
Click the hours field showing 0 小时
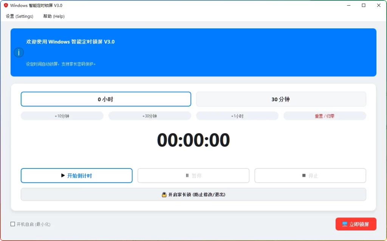[x=106, y=99]
